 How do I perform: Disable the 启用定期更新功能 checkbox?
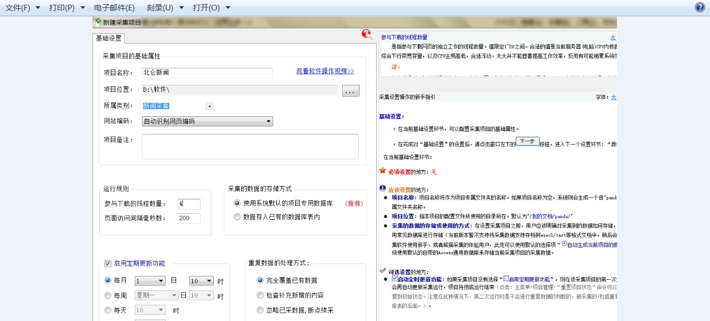click(108, 264)
